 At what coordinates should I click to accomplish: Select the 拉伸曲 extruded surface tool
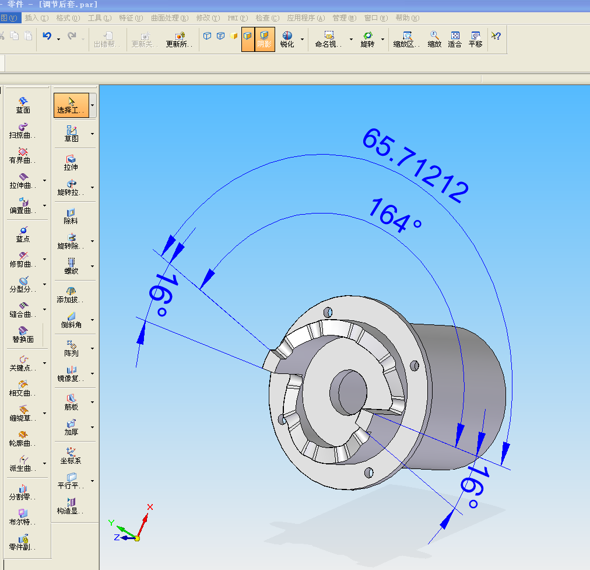(x=23, y=181)
